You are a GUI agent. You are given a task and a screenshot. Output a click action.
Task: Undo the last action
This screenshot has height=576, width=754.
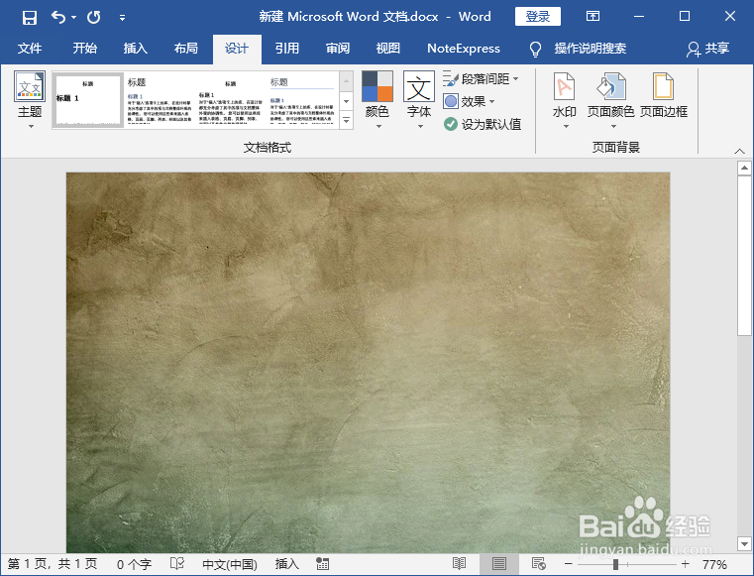pyautogui.click(x=58, y=17)
